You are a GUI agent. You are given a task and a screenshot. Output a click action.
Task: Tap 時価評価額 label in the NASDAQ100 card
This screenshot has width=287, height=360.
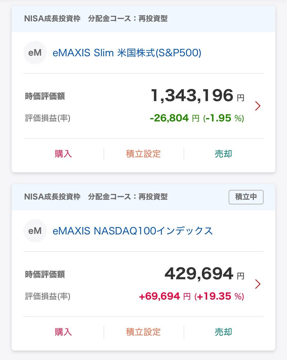point(45,274)
